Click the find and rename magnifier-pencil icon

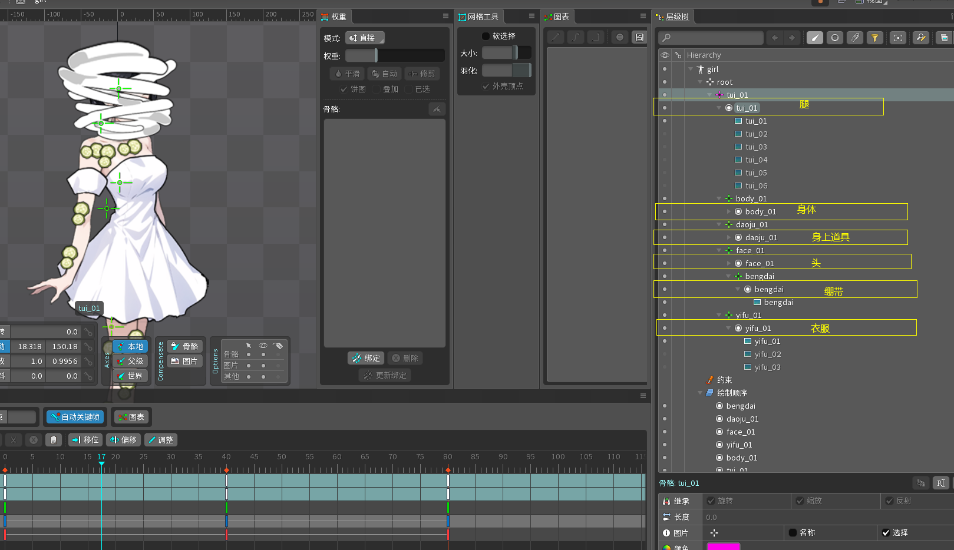[x=920, y=38]
